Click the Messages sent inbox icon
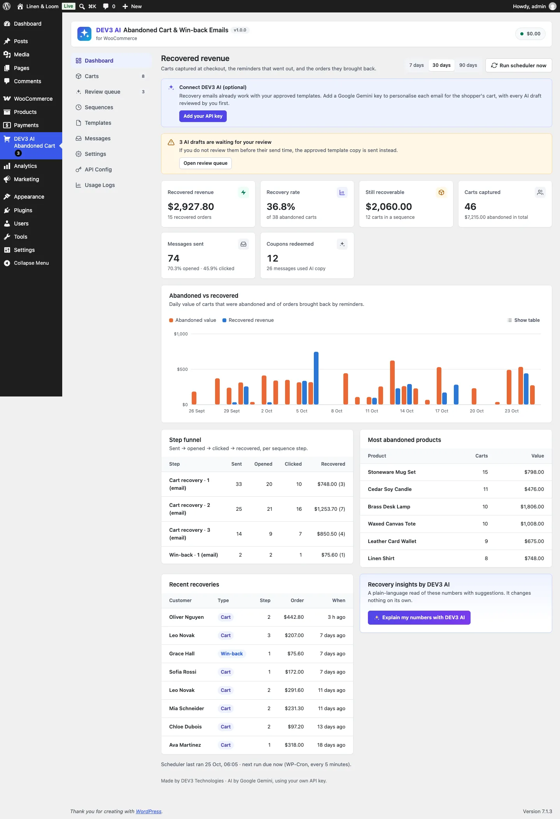Image resolution: width=560 pixels, height=819 pixels. (243, 244)
